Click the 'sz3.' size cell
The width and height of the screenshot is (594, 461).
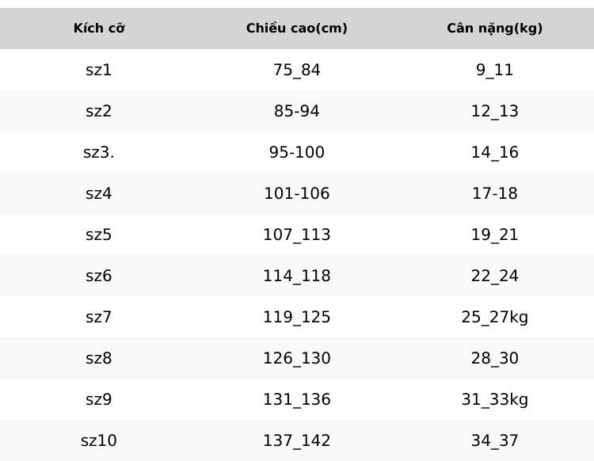[98, 152]
